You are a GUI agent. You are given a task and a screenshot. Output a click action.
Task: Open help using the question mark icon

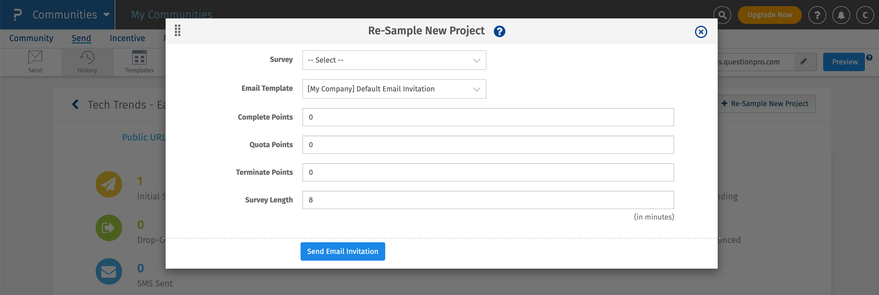817,15
